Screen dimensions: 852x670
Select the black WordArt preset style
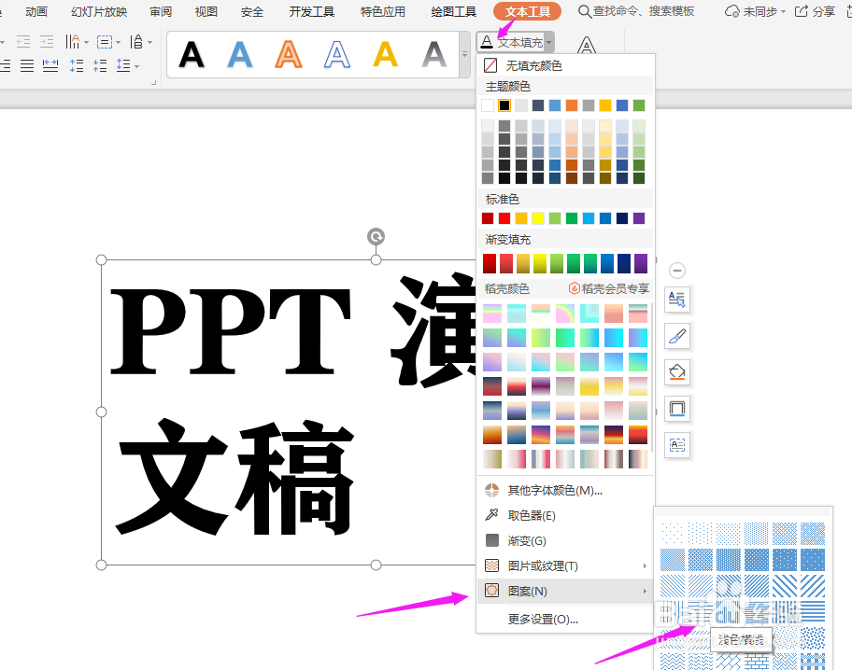point(192,53)
